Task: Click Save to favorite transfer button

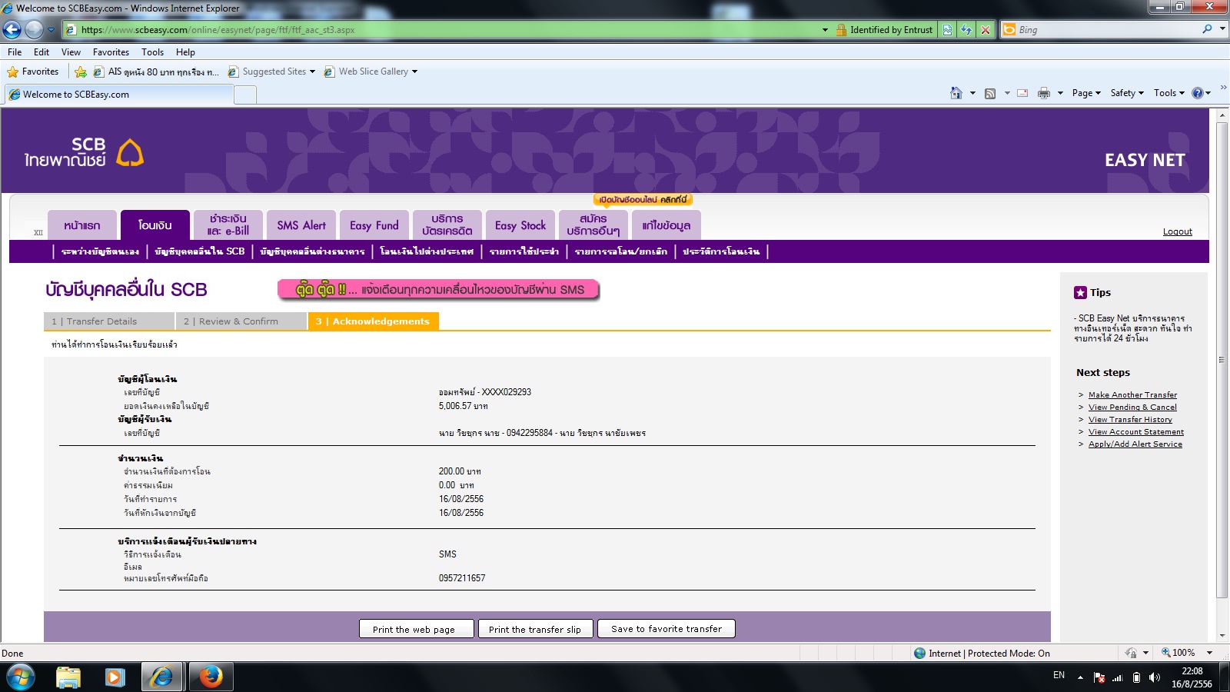Action: (667, 629)
